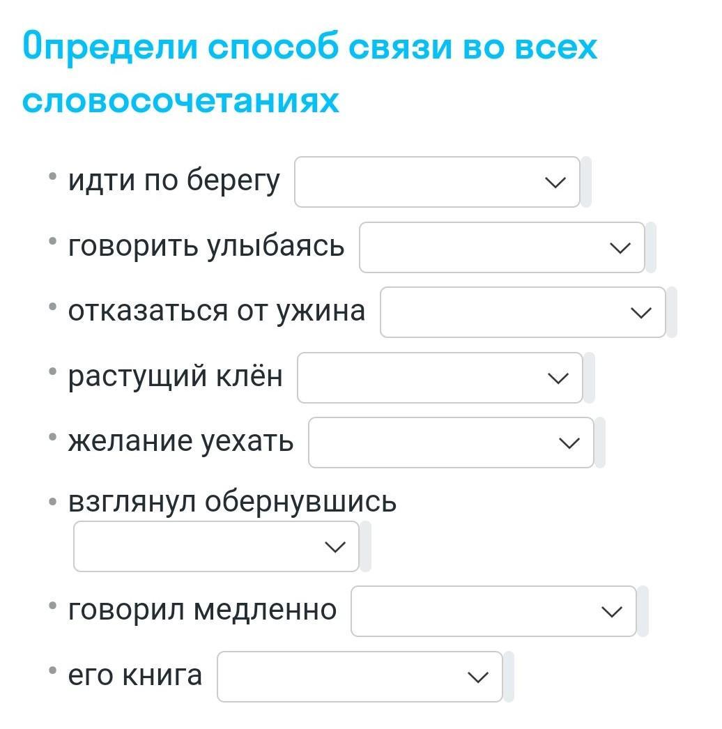
Task: Select the phrase text 'его книга'
Action: click(x=135, y=675)
